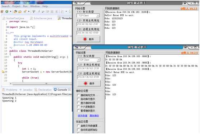Enable the 启用文件数据源 checkbox
This screenshot has height=134, width=200.
[79, 126]
